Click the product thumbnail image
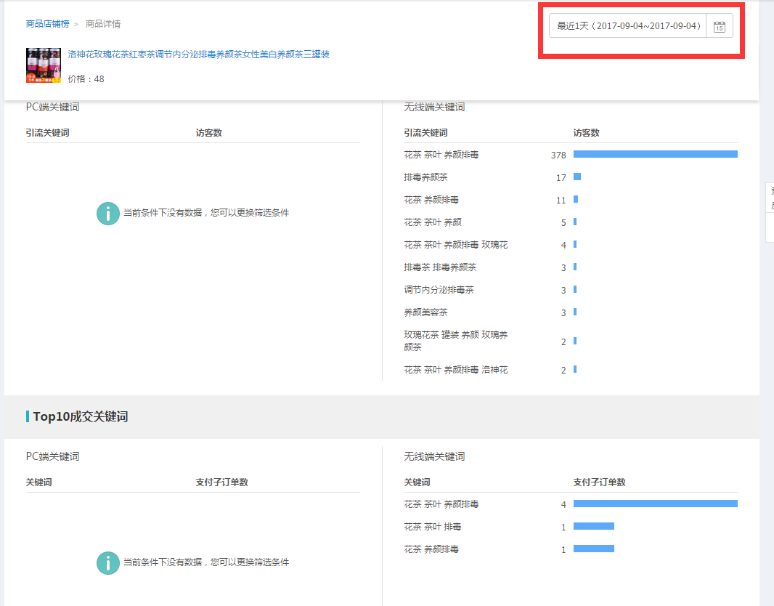 (43, 65)
